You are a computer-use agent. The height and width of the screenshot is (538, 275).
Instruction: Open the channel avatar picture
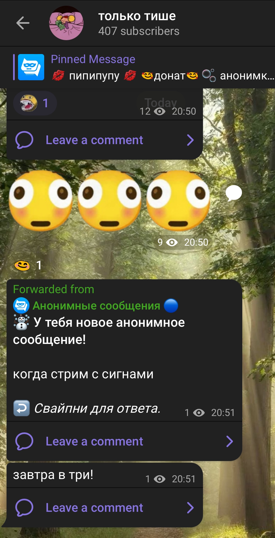point(66,23)
